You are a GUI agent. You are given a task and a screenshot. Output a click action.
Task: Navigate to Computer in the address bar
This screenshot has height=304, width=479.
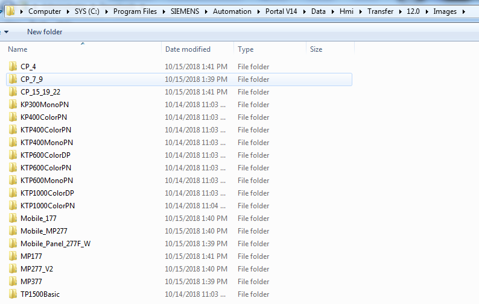click(x=45, y=11)
